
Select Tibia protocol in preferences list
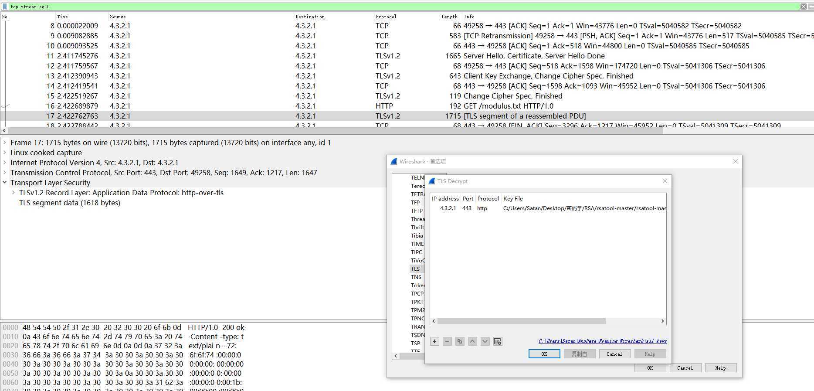point(417,235)
